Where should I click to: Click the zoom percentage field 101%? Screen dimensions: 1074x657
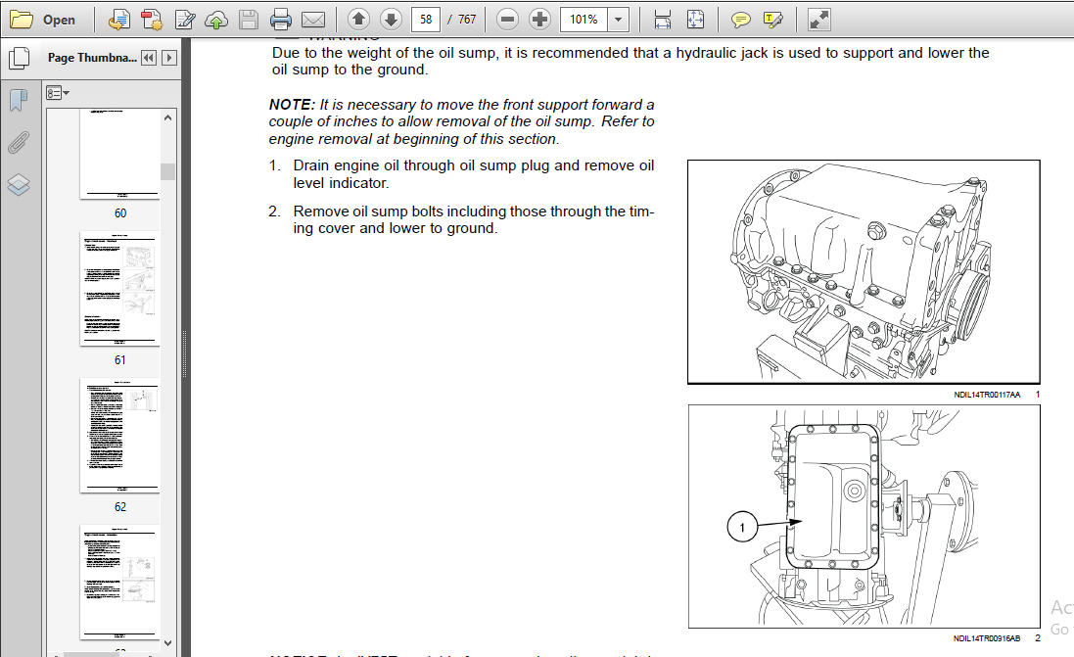click(584, 20)
